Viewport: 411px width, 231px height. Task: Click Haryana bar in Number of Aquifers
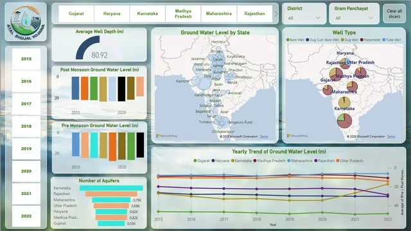pyautogui.click(x=111, y=212)
